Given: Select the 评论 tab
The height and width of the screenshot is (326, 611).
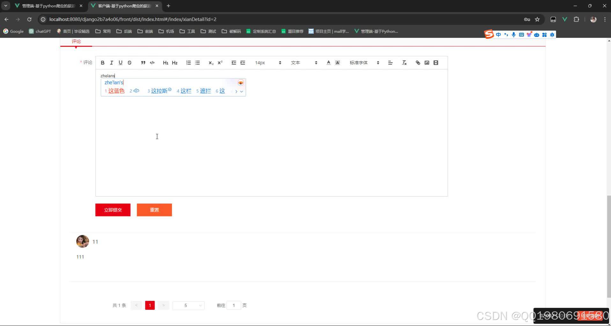Looking at the screenshot, I should click(76, 41).
